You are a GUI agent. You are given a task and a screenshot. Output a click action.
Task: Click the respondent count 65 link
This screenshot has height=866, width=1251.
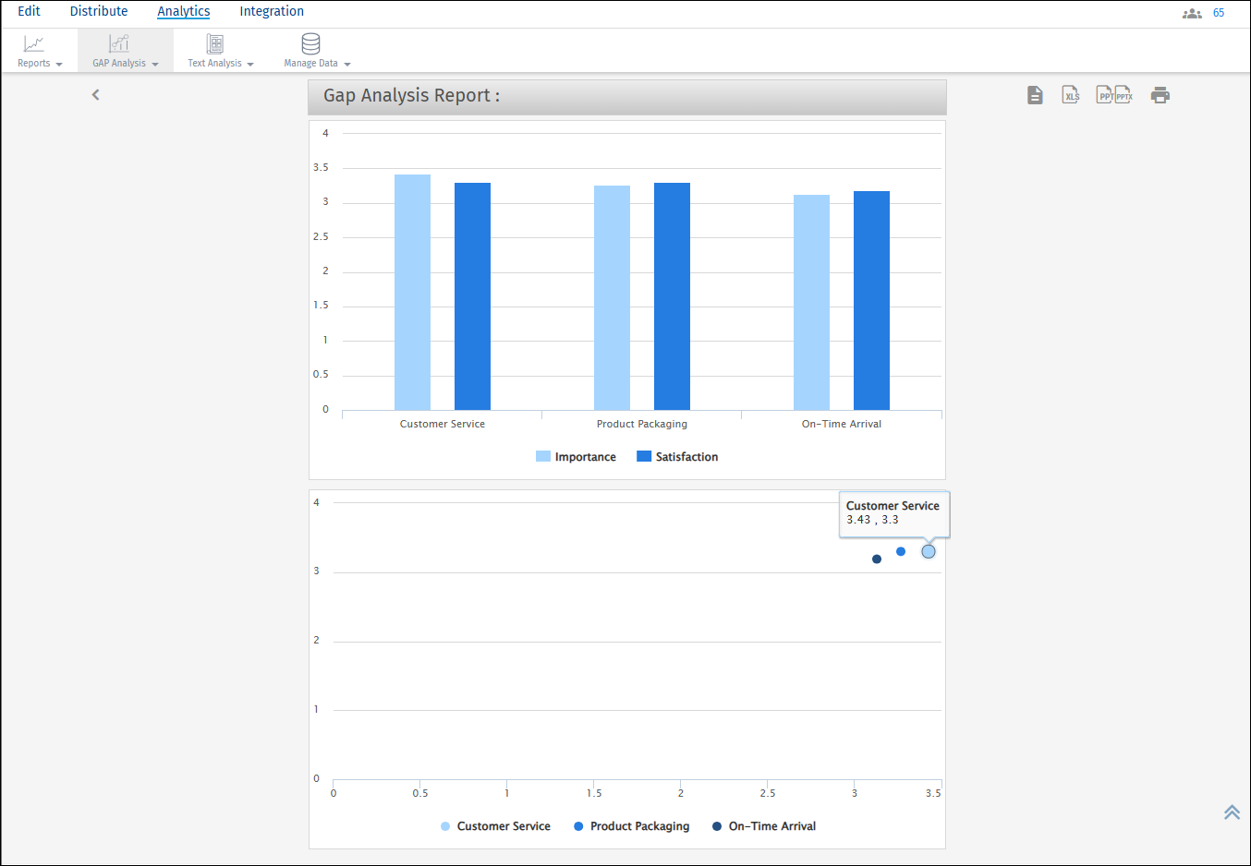[1218, 12]
